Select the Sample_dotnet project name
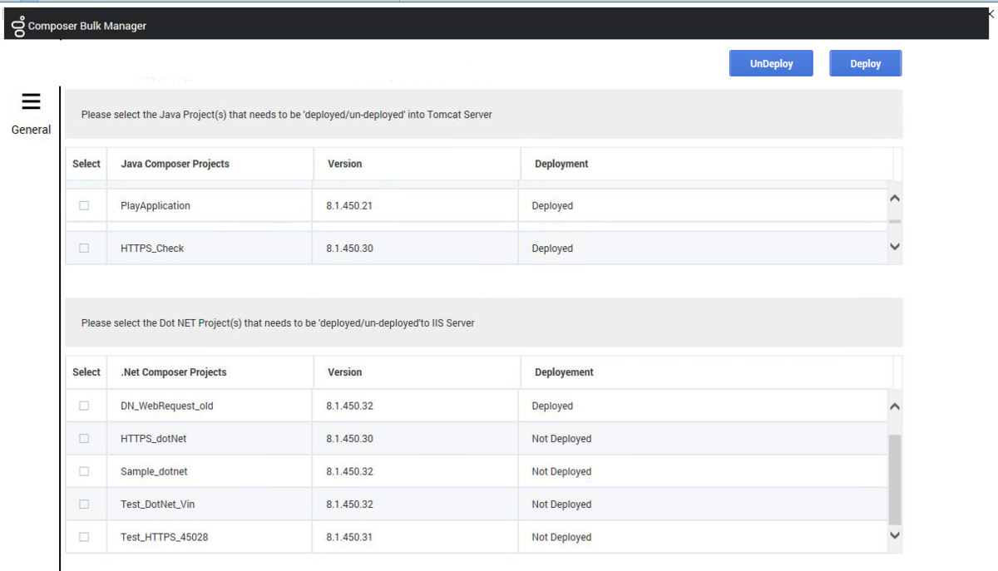Image resolution: width=998 pixels, height=571 pixels. (154, 472)
